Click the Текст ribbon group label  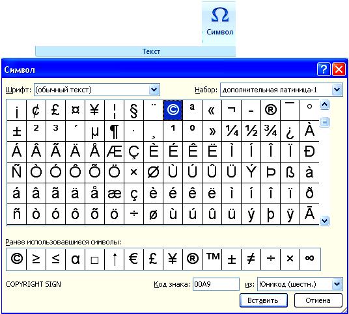click(x=151, y=51)
